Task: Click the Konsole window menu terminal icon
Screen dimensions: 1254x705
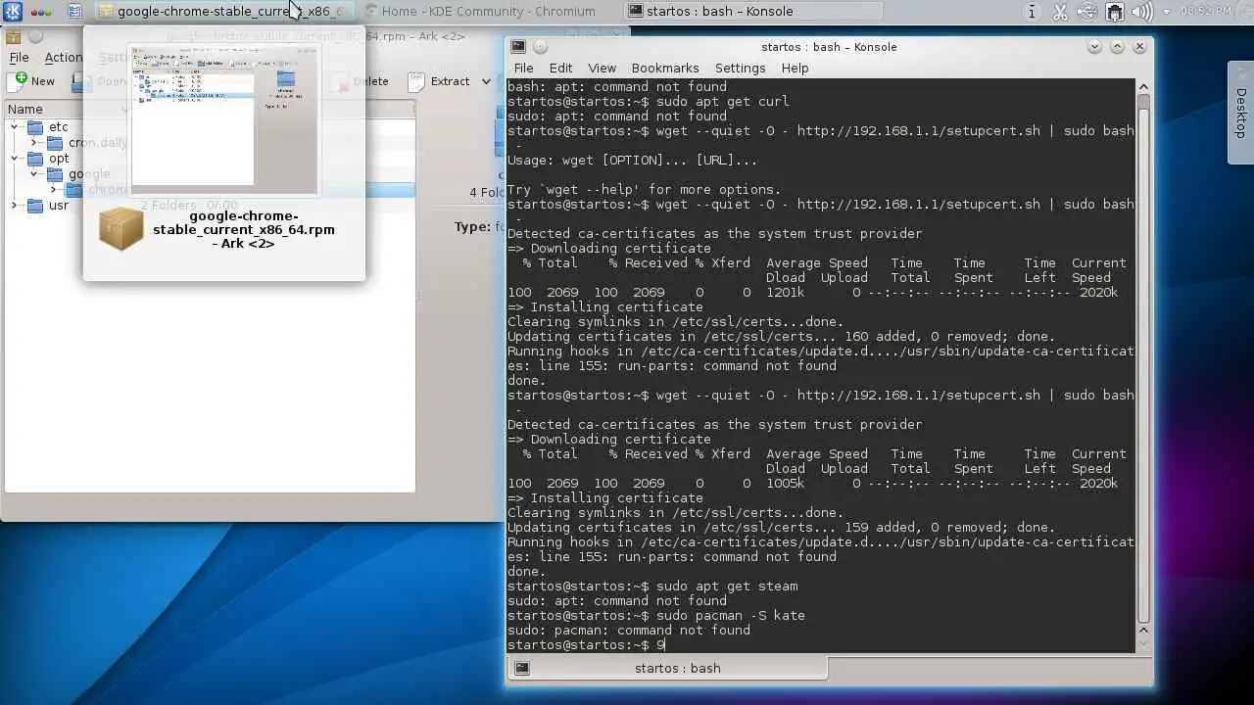Action: pyautogui.click(x=518, y=46)
